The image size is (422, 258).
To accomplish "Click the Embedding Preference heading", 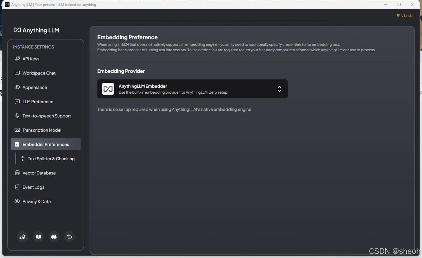I will click(x=127, y=37).
